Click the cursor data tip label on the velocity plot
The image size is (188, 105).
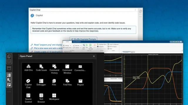pyautogui.click(x=136, y=78)
